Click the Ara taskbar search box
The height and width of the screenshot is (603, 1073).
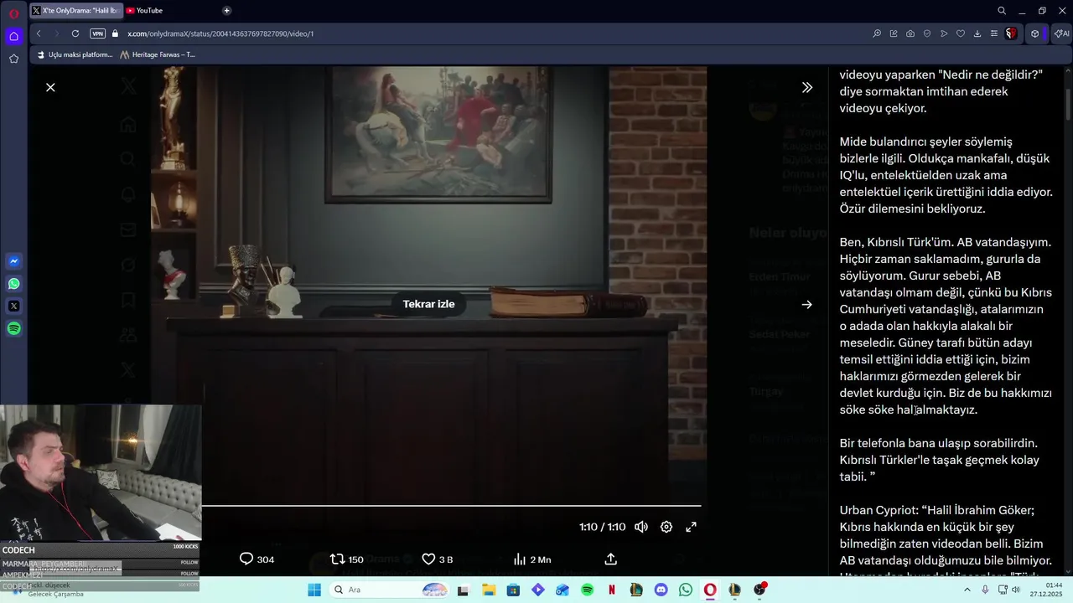coord(390,590)
